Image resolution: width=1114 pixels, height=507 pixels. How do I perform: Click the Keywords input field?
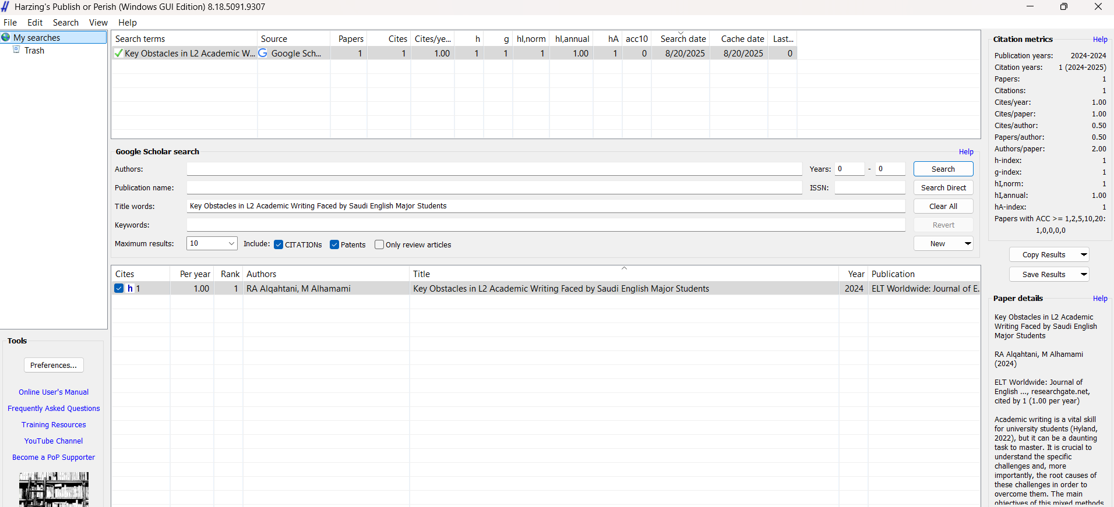pyautogui.click(x=546, y=225)
